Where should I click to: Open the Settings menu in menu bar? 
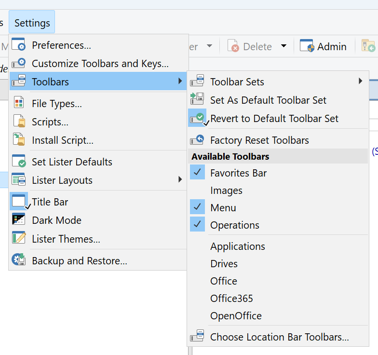(32, 23)
